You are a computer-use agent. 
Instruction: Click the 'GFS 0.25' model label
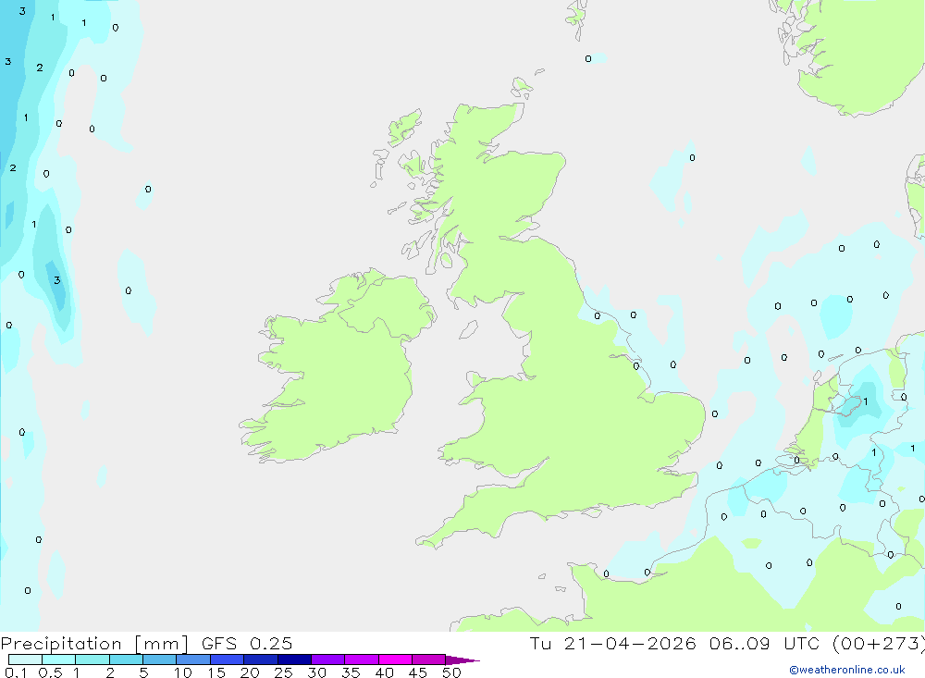click(x=247, y=644)
